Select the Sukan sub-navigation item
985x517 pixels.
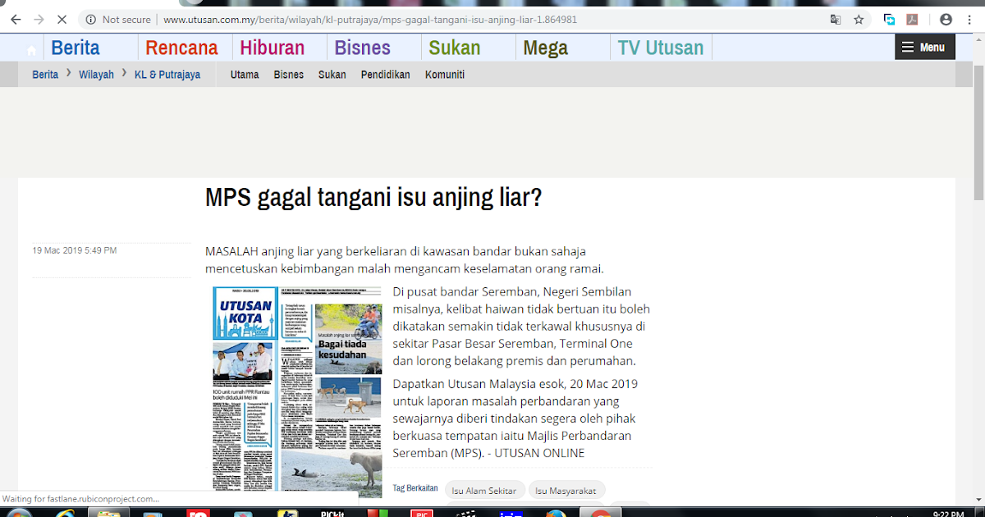[x=332, y=75]
